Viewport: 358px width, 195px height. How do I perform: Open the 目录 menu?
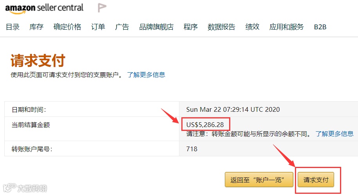pos(13,27)
